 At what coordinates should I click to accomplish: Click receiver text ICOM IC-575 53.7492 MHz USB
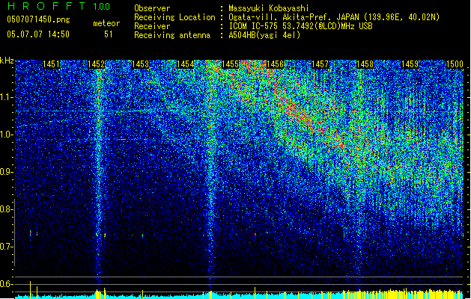(x=300, y=26)
